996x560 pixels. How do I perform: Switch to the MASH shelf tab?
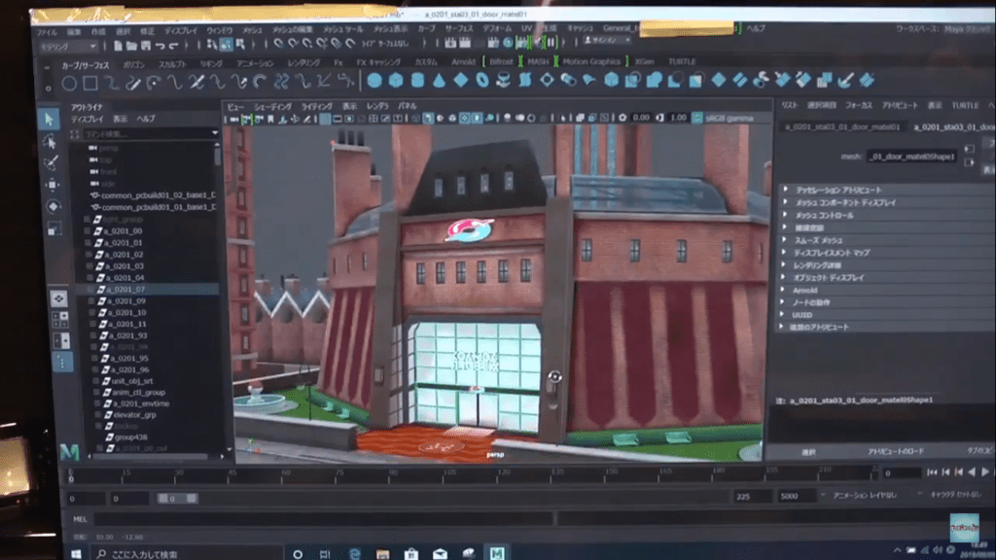[x=538, y=61]
